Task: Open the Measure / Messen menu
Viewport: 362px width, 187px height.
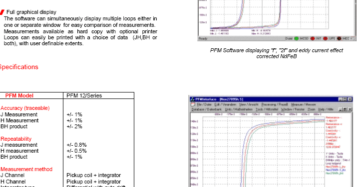Action: [303, 104]
